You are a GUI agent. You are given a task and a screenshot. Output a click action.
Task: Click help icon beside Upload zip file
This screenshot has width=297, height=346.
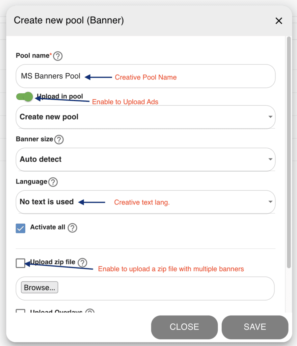[82, 263]
